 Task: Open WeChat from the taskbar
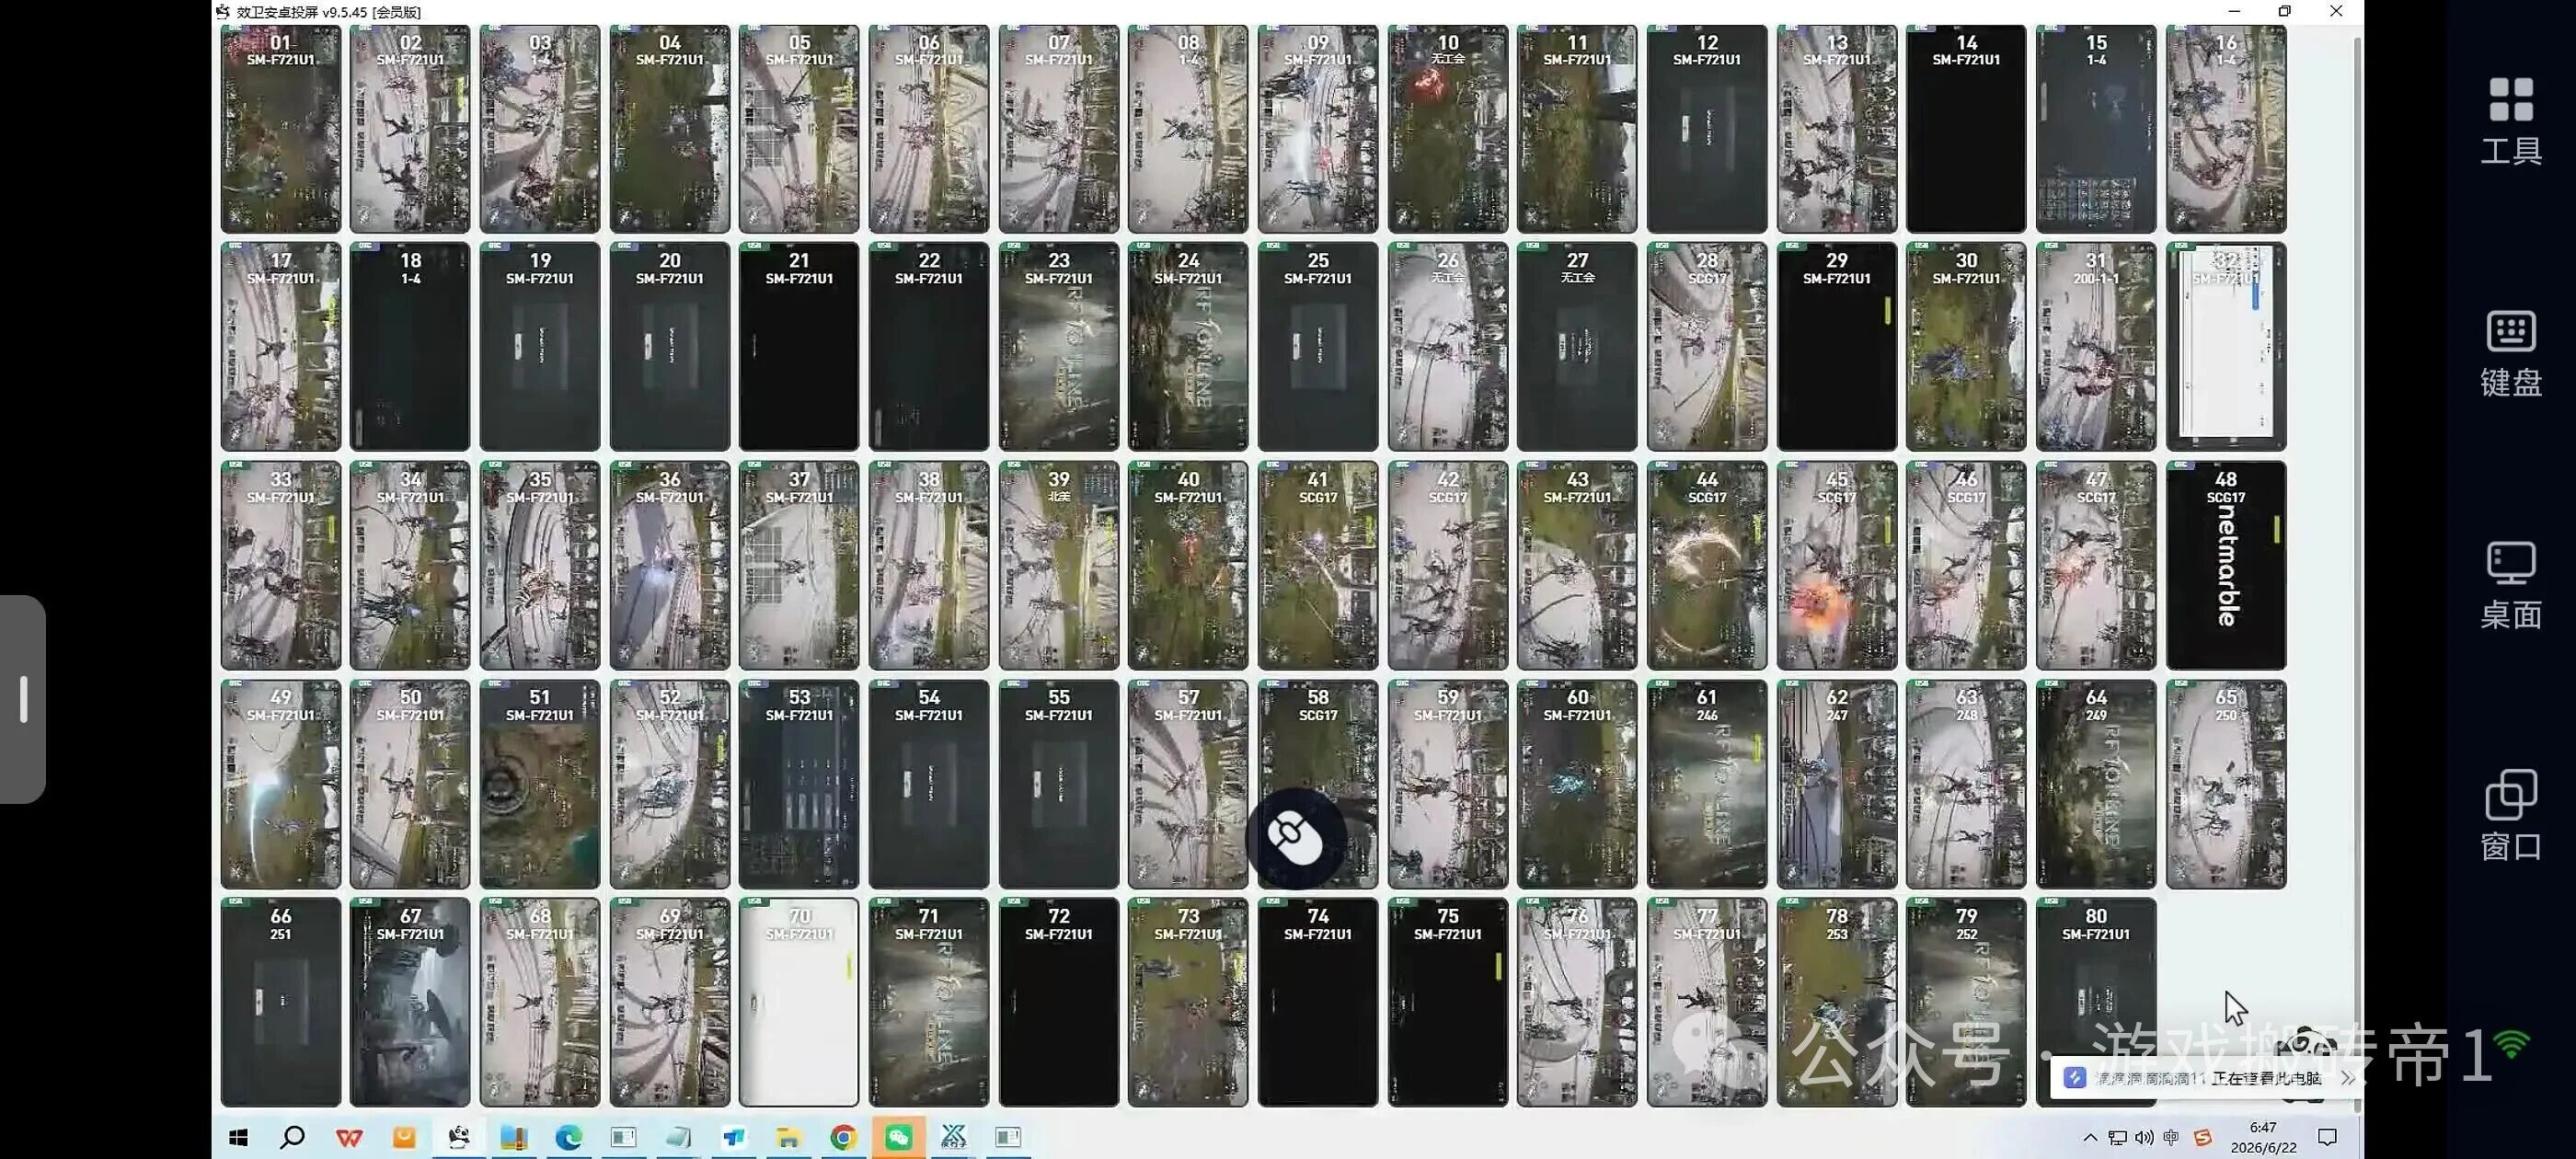[x=898, y=1137]
